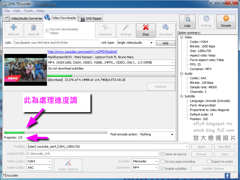240x180 pixels.
Task: Open downloader Settings wrench icon
Action: [126, 30]
